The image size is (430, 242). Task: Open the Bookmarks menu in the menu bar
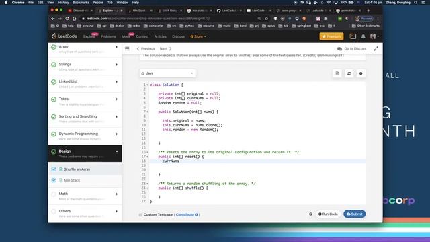(81, 3)
